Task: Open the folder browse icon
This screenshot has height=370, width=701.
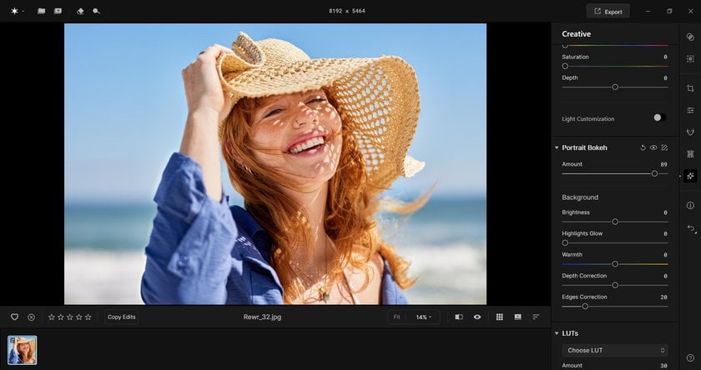Action: (x=41, y=11)
